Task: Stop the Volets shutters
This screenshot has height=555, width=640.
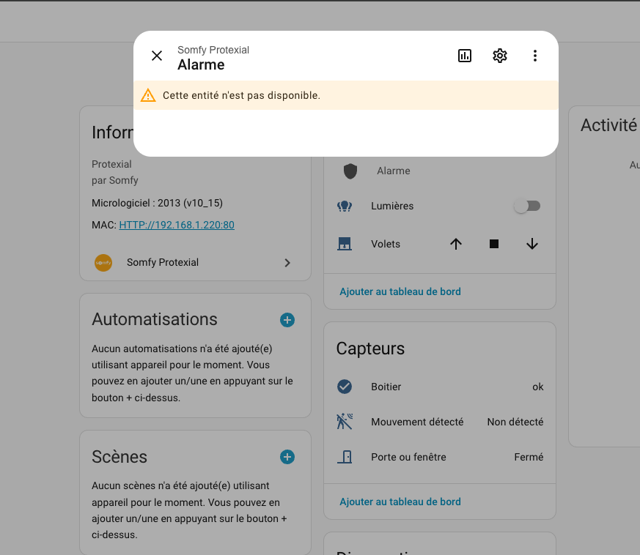Action: tap(494, 245)
